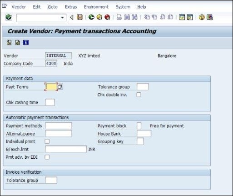Open the Environment menu
Viewport: 233px width, 196px height.
coord(96,7)
